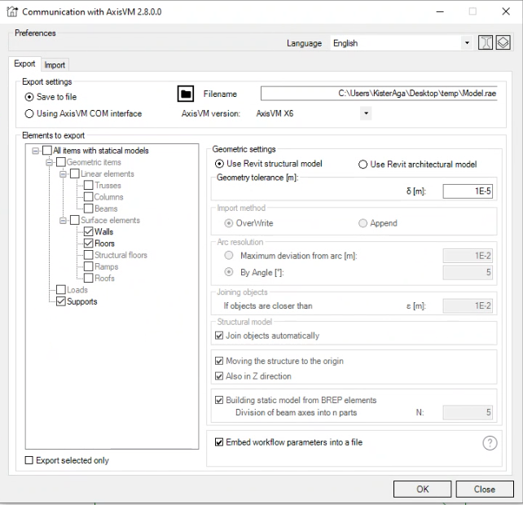Toggle Embed workflow parameters into a file
Viewport: 523px width, 505px height.
[x=219, y=442]
